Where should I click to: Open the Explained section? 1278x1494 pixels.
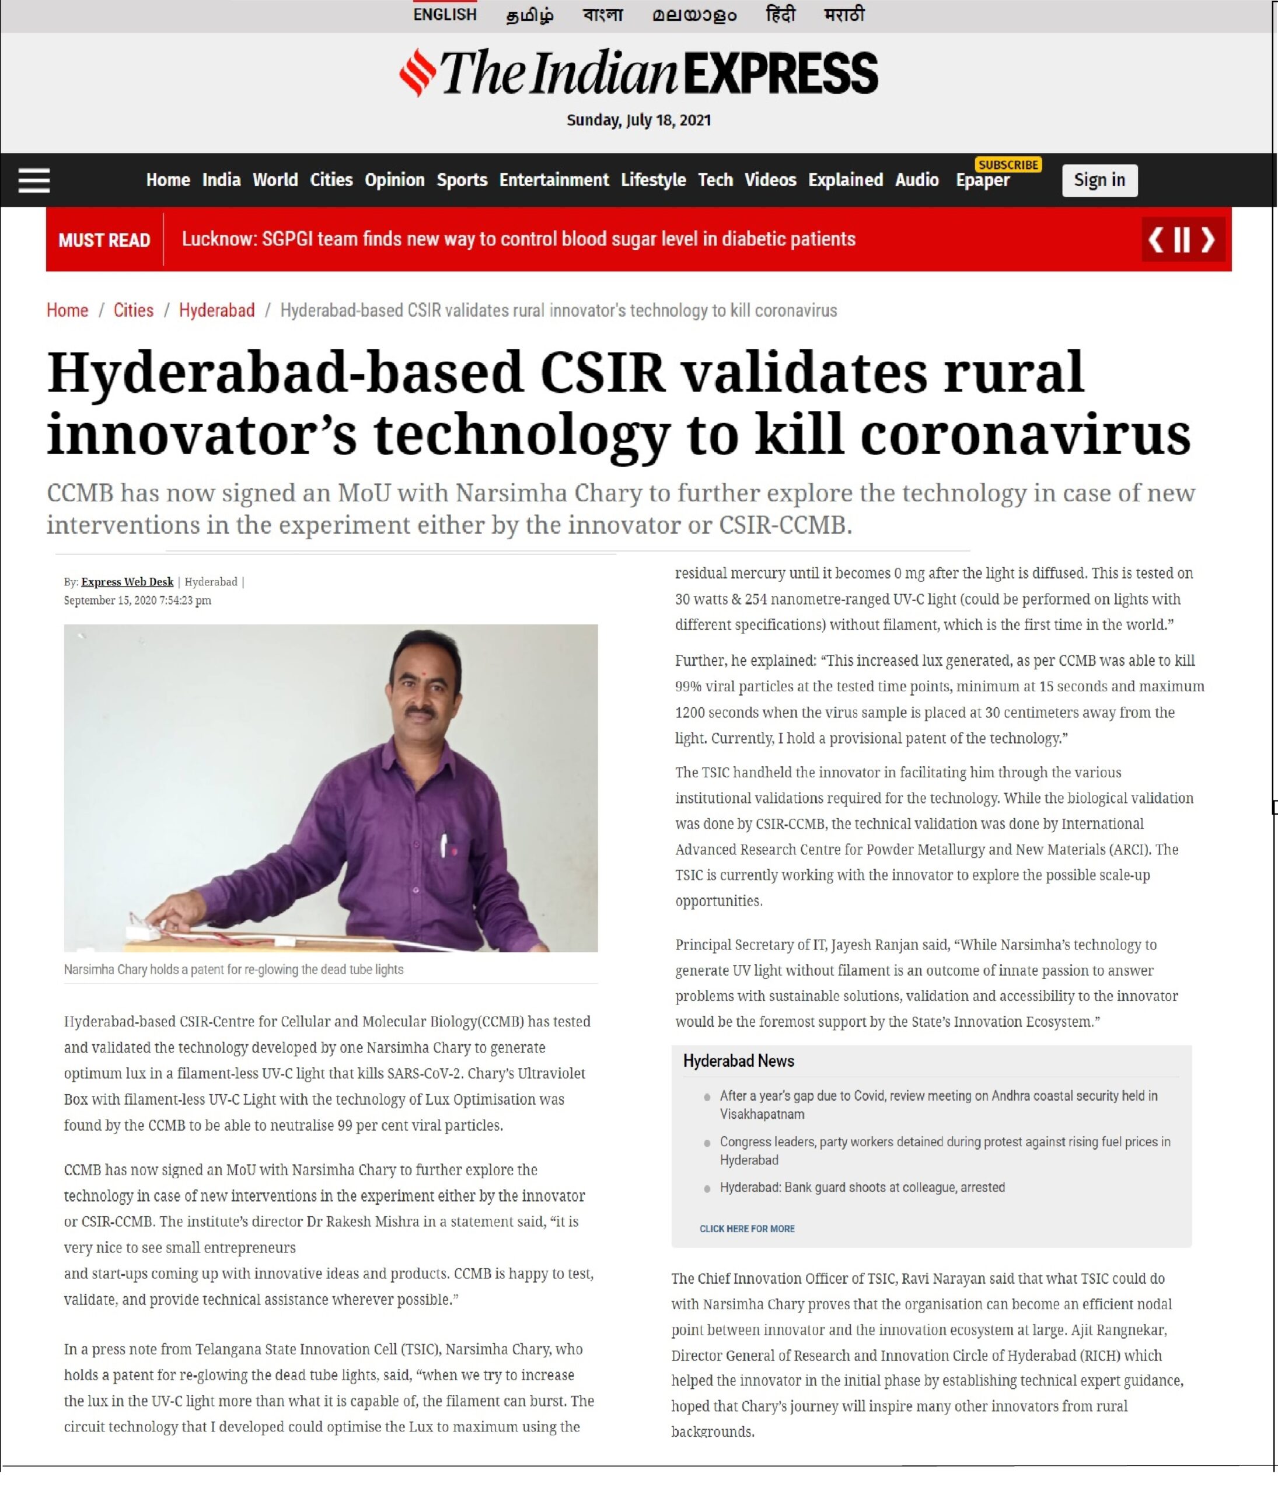pyautogui.click(x=846, y=180)
